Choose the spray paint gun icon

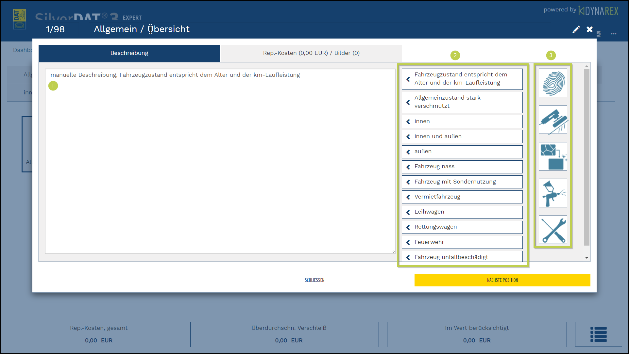(553, 193)
